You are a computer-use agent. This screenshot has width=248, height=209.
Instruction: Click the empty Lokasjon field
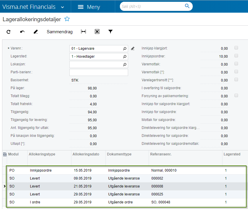point(98,64)
